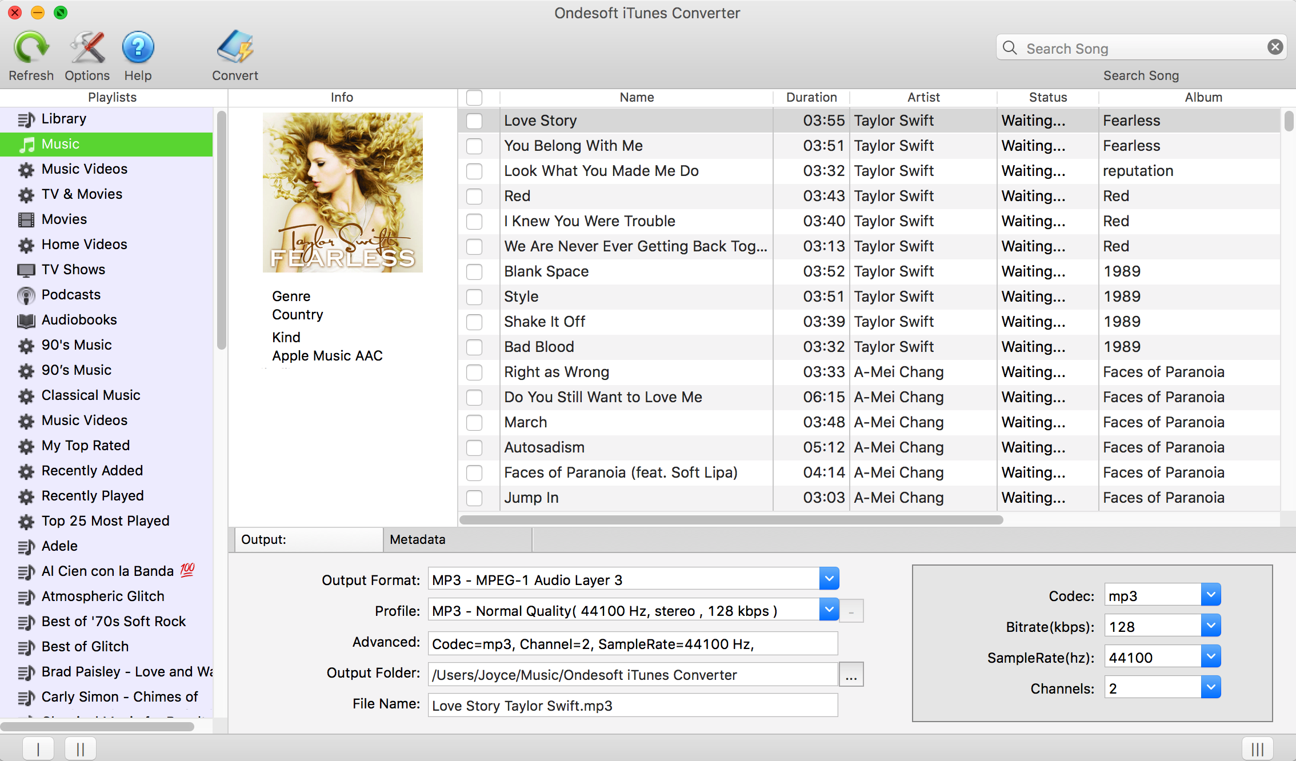Enable checkbox for Shake It Off

pos(474,322)
